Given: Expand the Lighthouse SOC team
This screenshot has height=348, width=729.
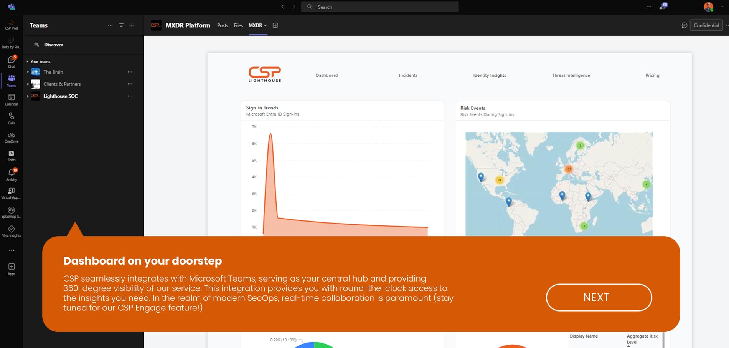Looking at the screenshot, I should [28, 96].
